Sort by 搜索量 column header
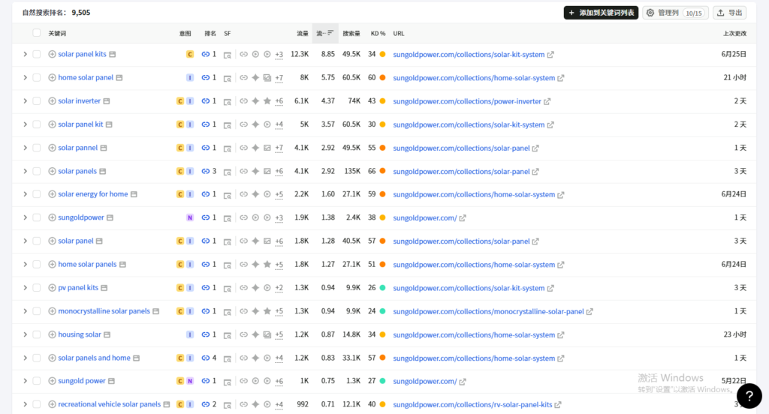The width and height of the screenshot is (769, 414). [x=351, y=33]
